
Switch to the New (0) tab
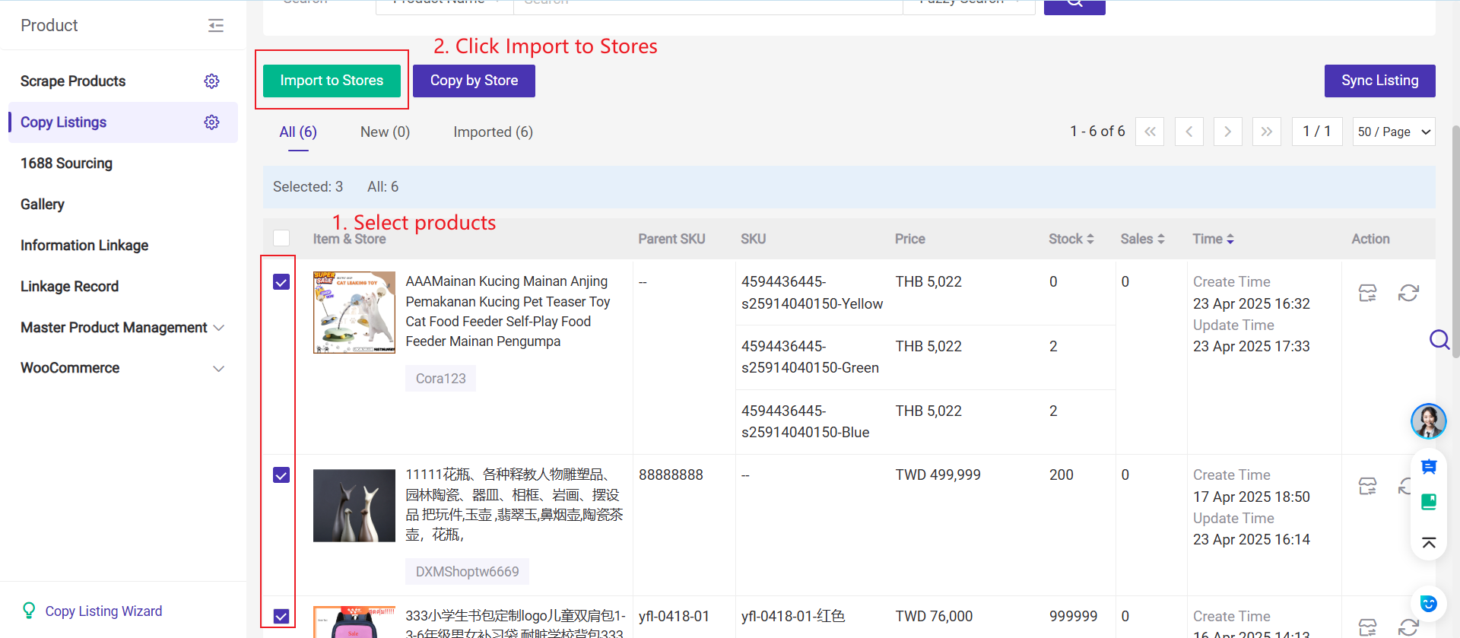point(385,132)
